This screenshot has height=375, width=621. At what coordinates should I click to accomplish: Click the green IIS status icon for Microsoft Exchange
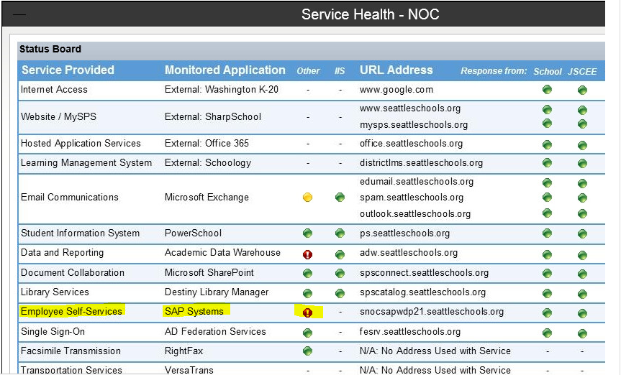tap(340, 197)
